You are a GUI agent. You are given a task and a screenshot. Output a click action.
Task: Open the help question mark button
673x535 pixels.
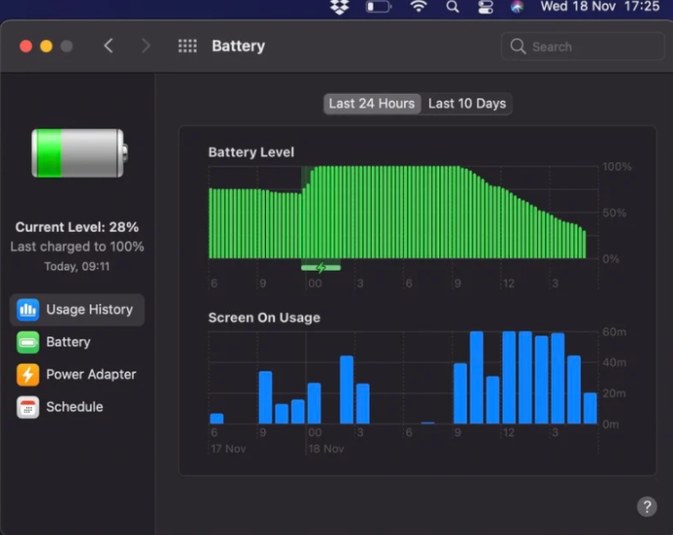(647, 506)
